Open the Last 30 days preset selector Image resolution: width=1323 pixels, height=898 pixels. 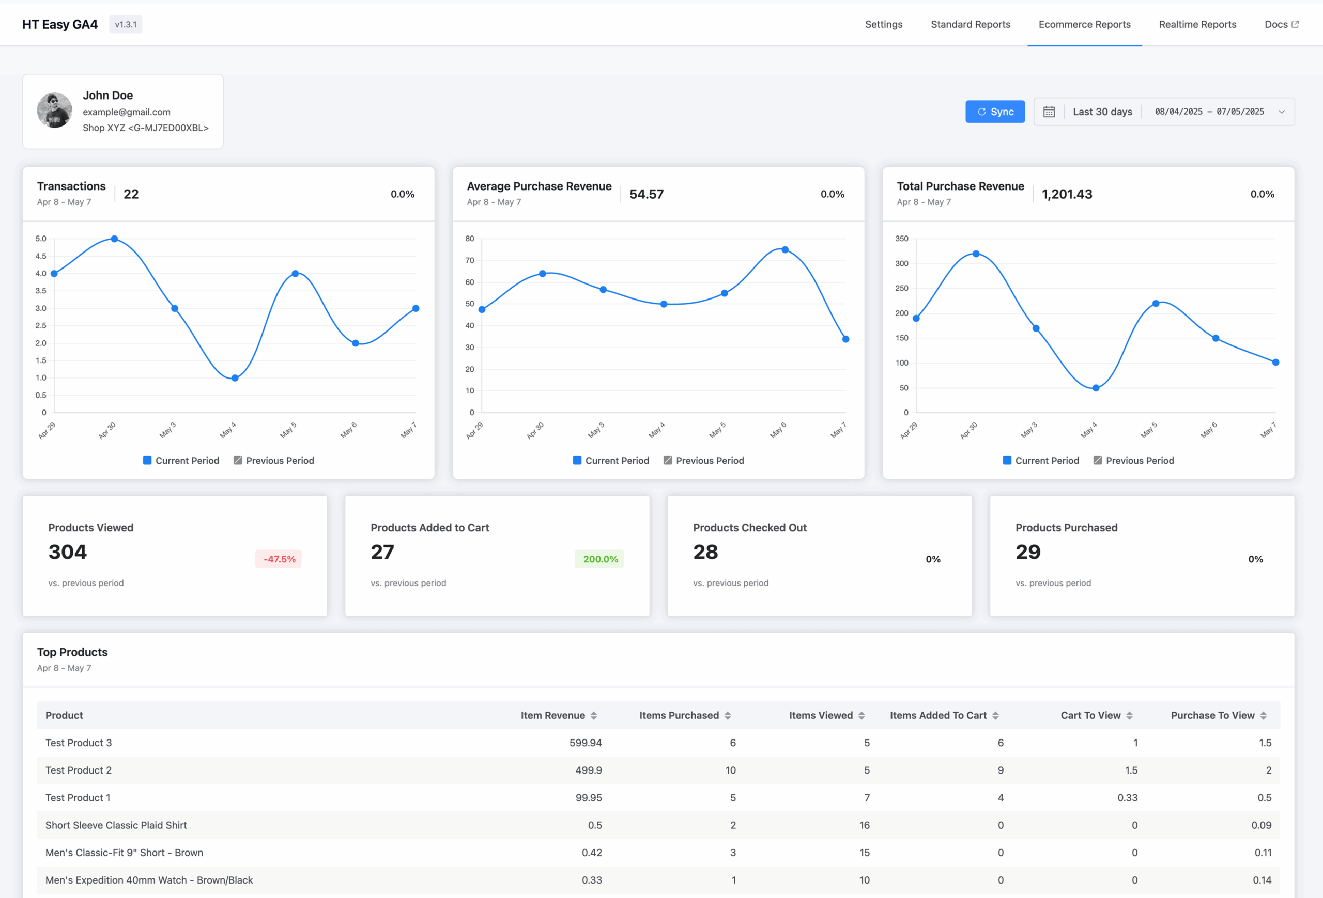tap(1102, 112)
